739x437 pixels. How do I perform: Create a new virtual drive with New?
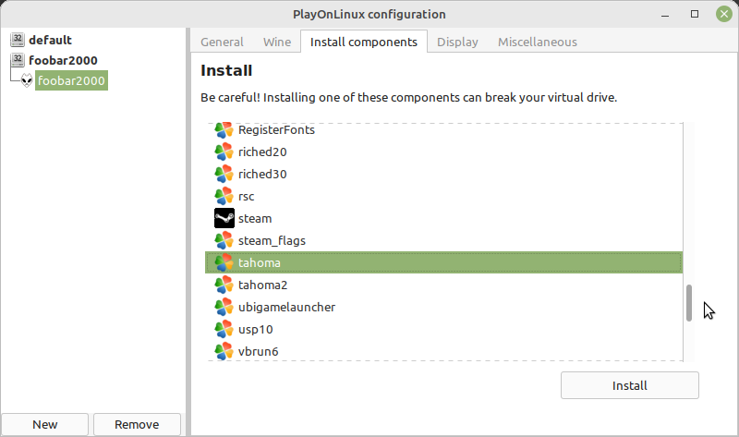[x=44, y=424]
